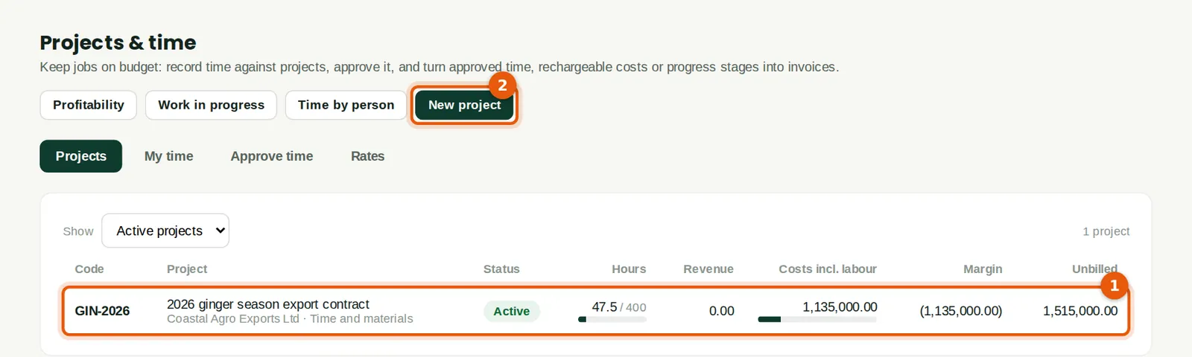Click the Active status badge
This screenshot has width=1192, height=357.
coord(512,311)
